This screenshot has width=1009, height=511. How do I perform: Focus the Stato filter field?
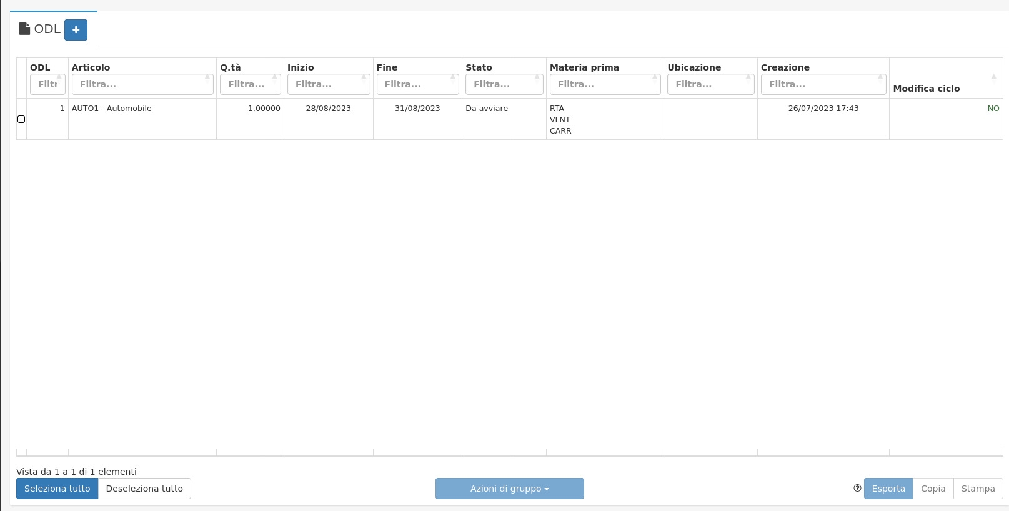tap(504, 84)
